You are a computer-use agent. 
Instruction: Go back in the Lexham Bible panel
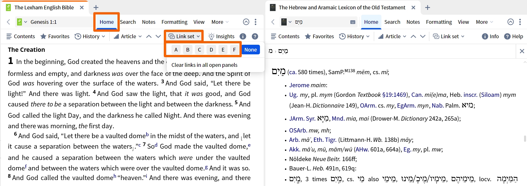click(x=9, y=22)
